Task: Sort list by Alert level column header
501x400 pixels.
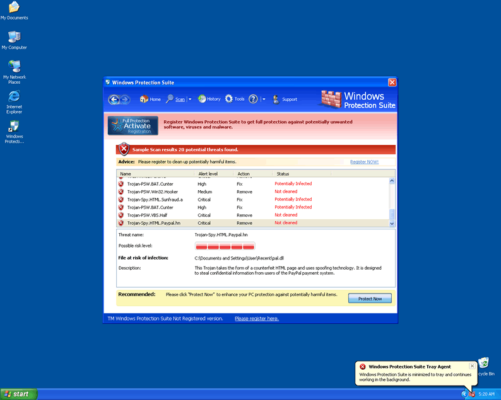Action: 208,174
